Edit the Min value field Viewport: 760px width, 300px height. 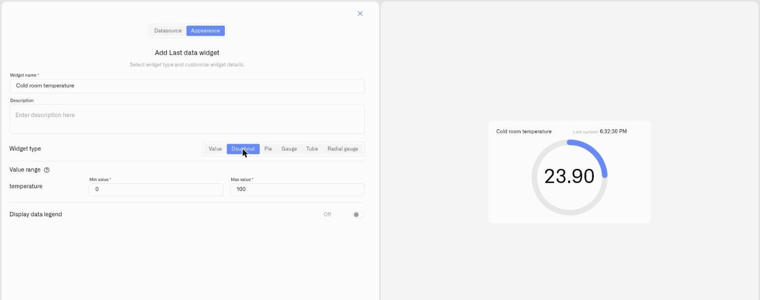[x=156, y=190]
